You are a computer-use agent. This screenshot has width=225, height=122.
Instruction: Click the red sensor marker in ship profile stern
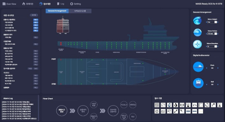tap(61, 44)
